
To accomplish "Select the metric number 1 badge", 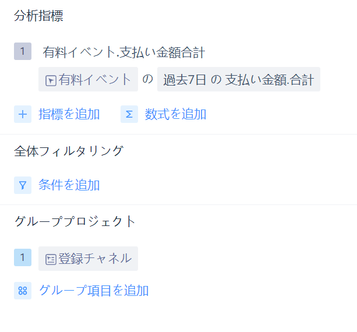I will (23, 51).
